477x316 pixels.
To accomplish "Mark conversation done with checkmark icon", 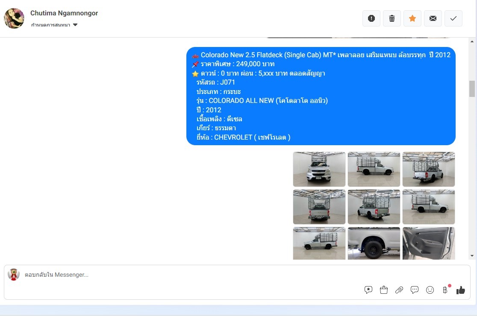I will (x=453, y=18).
